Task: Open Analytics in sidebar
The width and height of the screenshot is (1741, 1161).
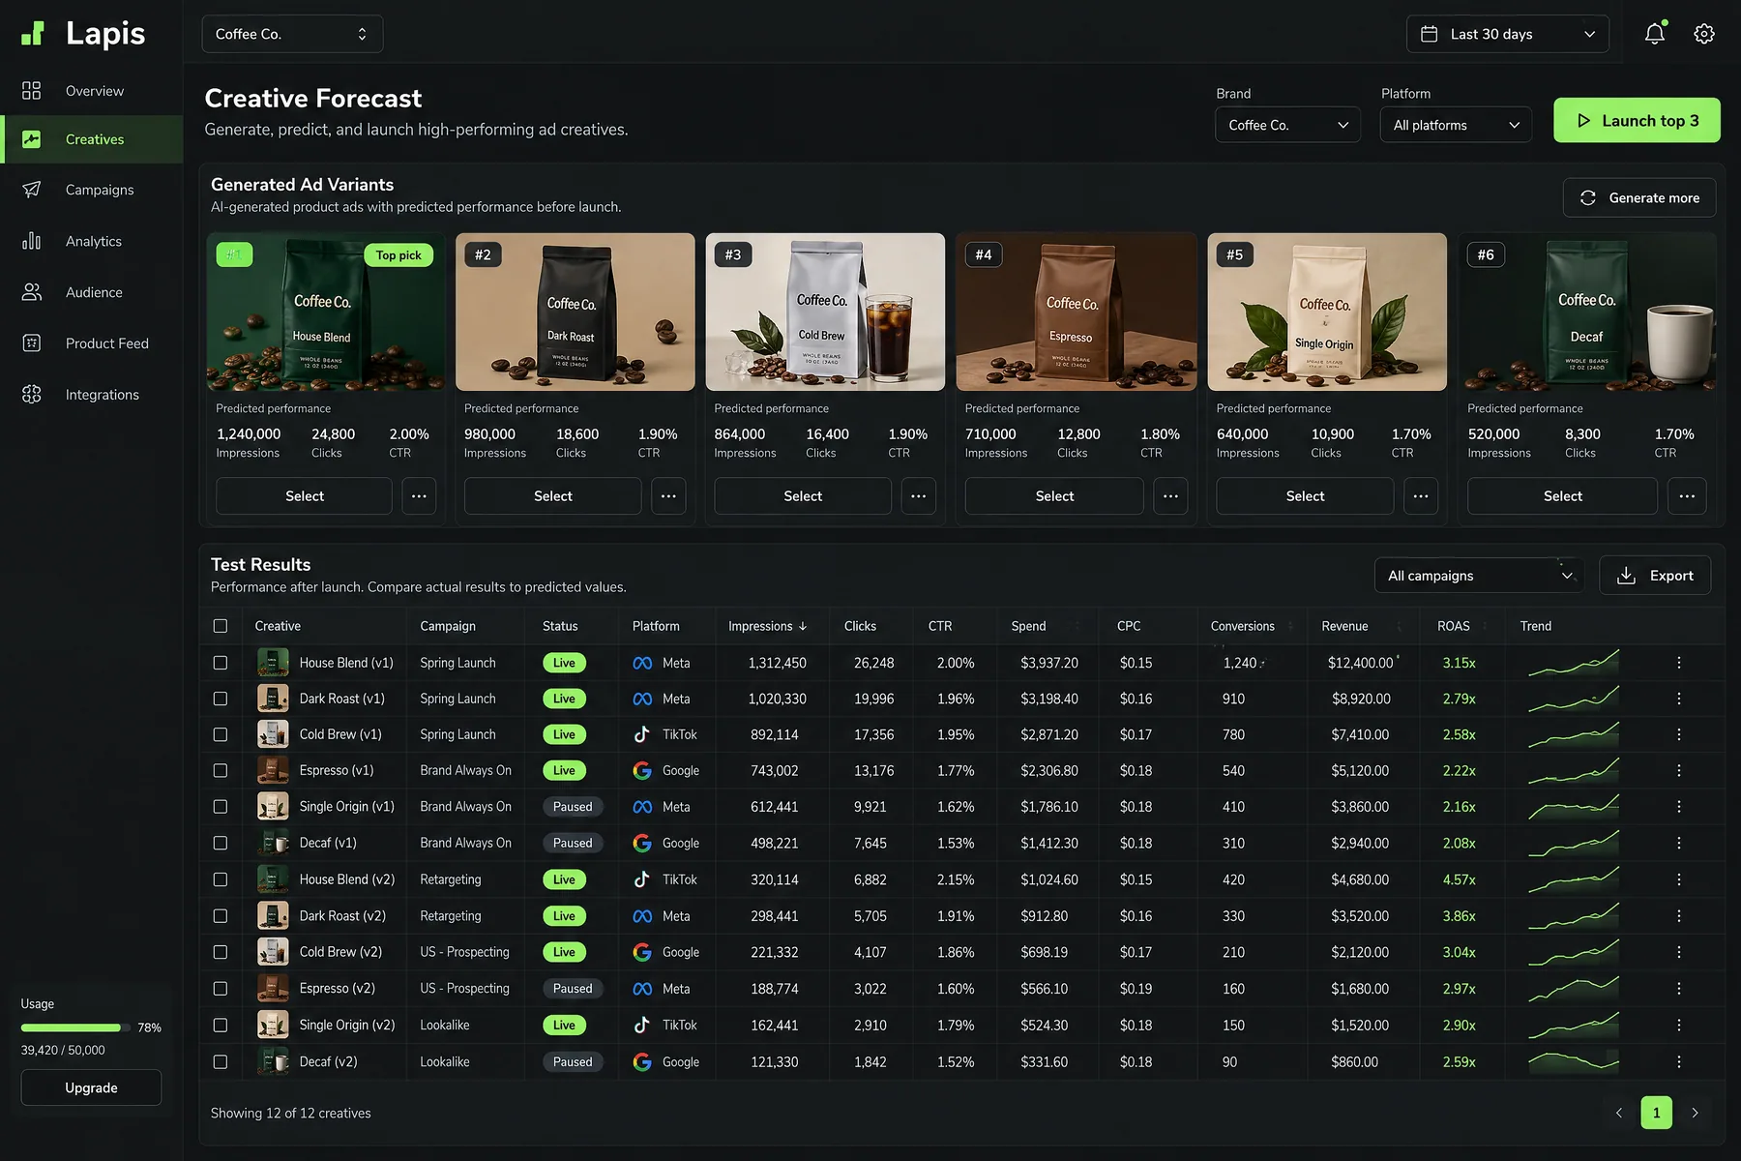Action: tap(92, 241)
